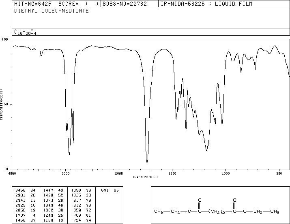
Task: Click the C-H stretch peak minimum near 2929
Action: 69,154
